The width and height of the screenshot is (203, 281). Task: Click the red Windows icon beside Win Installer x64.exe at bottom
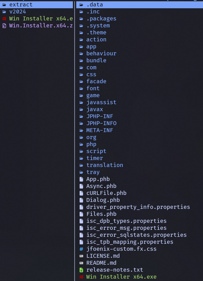pyautogui.click(x=81, y=277)
